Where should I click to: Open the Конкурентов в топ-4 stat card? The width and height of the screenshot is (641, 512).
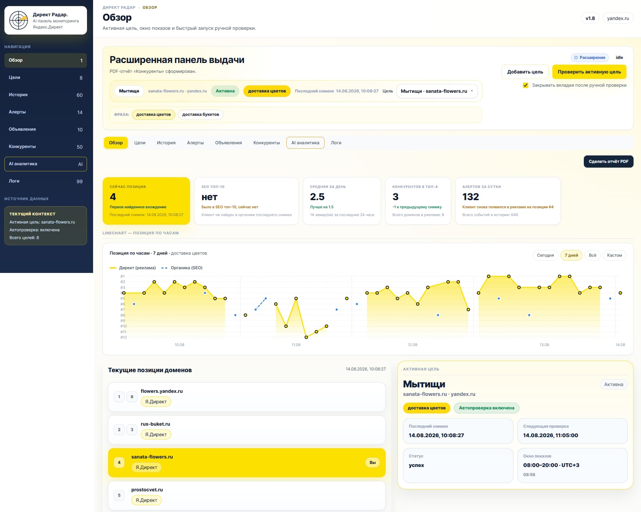tap(418, 201)
